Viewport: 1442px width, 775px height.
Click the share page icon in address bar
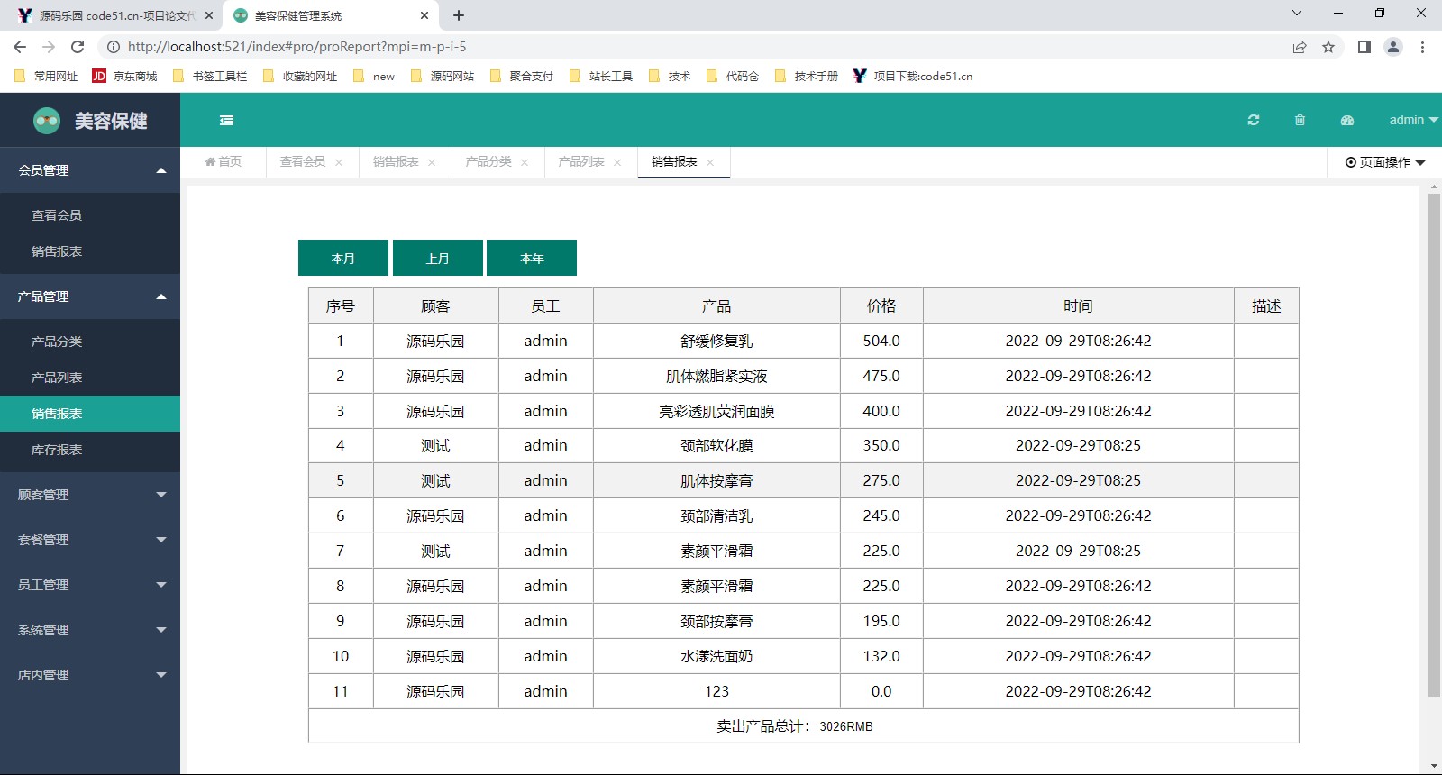[x=1300, y=47]
